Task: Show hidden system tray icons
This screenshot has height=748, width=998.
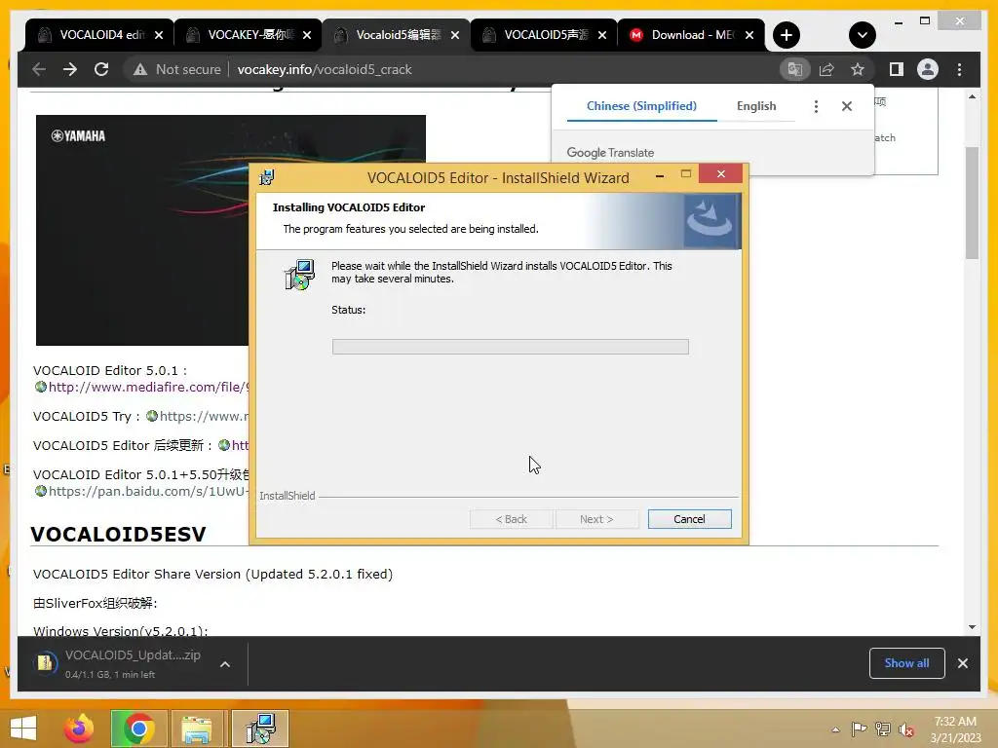Action: [x=835, y=729]
